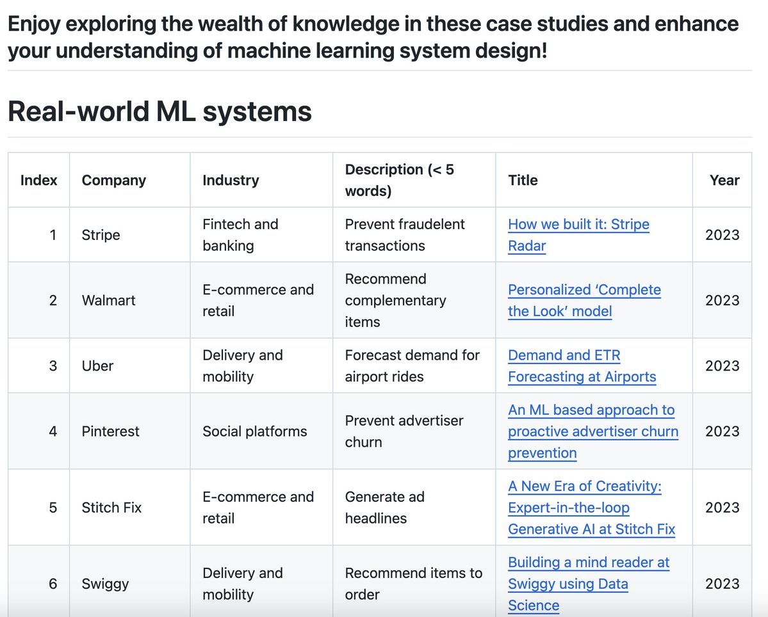Open 'A New Era of Creativity' Stitch Fix link
The width and height of the screenshot is (768, 617).
tap(592, 508)
